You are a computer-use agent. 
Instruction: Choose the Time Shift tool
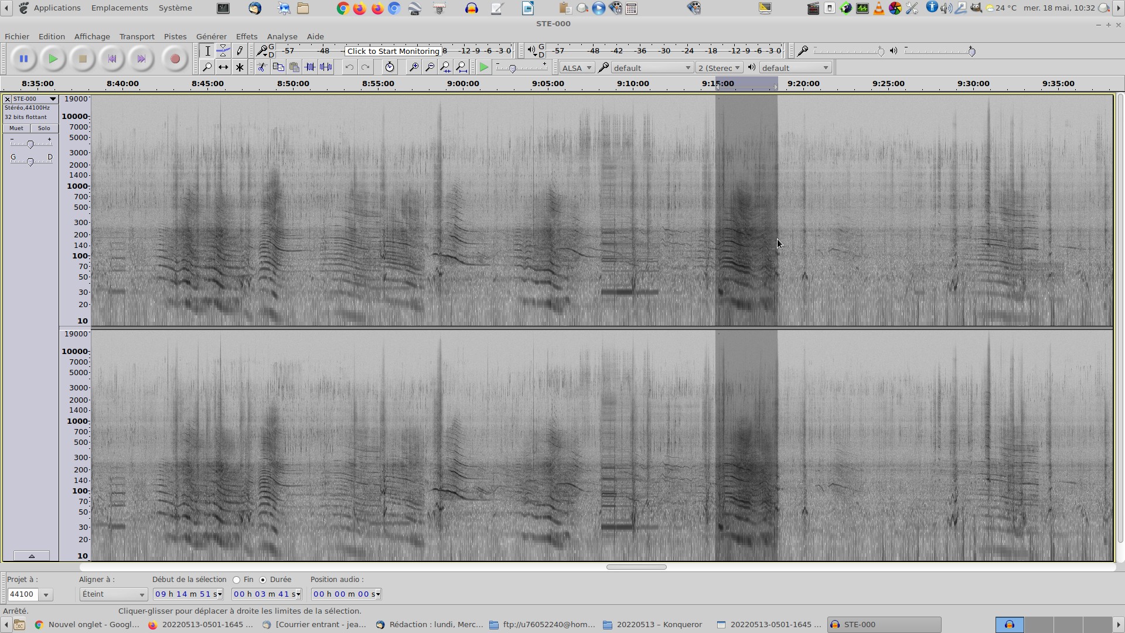(x=223, y=67)
